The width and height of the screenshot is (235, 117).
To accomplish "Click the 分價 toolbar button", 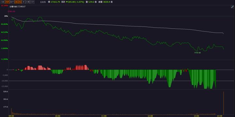I will point(27,2).
